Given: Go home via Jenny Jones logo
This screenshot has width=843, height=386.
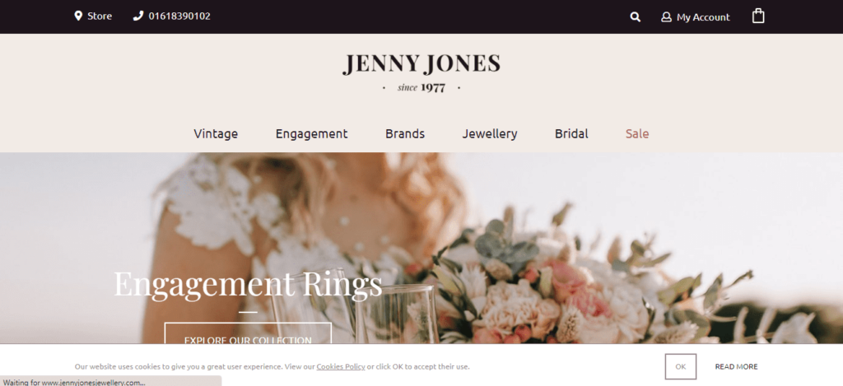Looking at the screenshot, I should click(421, 72).
